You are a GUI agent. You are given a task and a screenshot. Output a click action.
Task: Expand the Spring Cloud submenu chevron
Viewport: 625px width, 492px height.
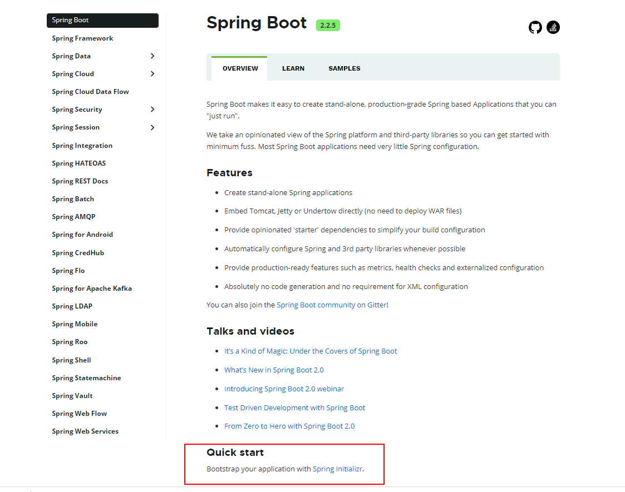pyautogui.click(x=152, y=73)
